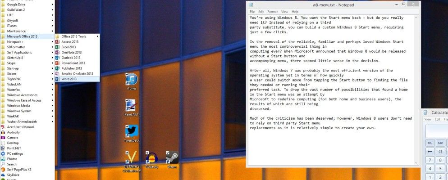448x180 pixels.
Task: Select Sid Meier's Civilization V shortcut
Action: coord(132,162)
